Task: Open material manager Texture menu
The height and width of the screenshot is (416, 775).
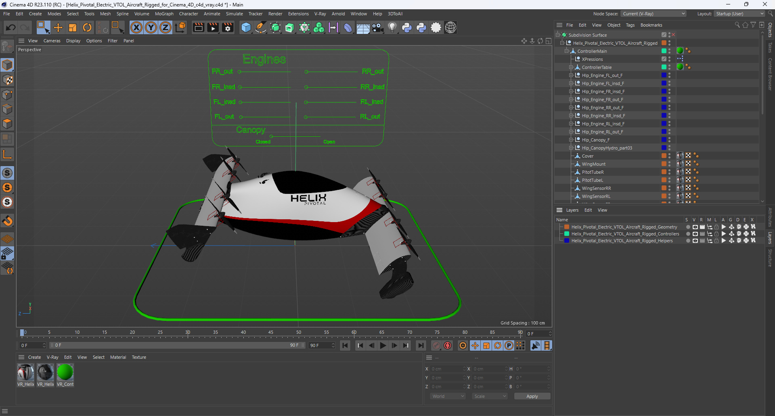Action: pos(139,357)
